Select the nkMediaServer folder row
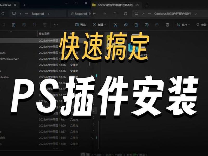The width and height of the screenshot is (208, 156). (44, 59)
